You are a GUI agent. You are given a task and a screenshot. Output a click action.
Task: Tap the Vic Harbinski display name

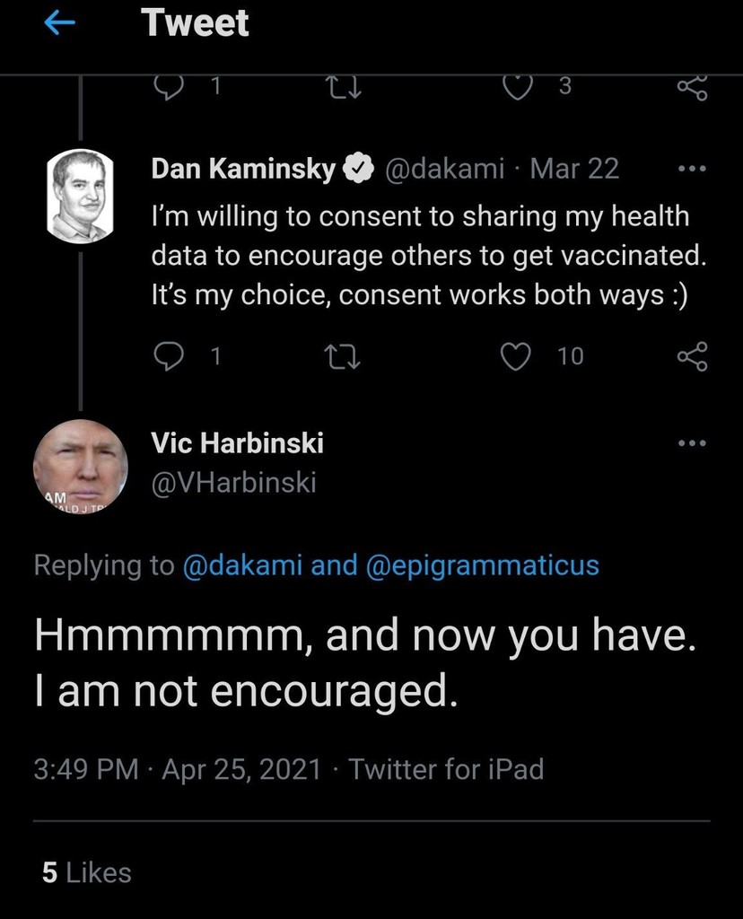237,442
